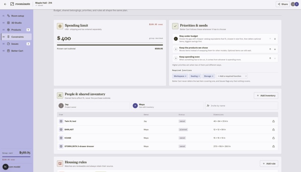
Task: Click the STORKLINTA 3-drawer dresser item name
Action: coord(79,146)
